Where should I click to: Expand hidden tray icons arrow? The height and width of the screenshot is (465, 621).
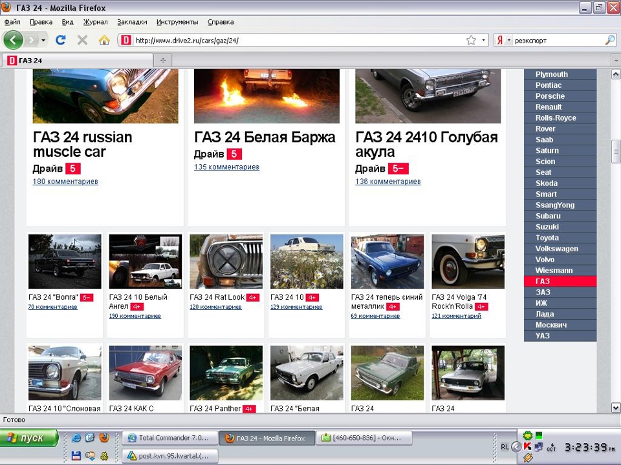[516, 447]
